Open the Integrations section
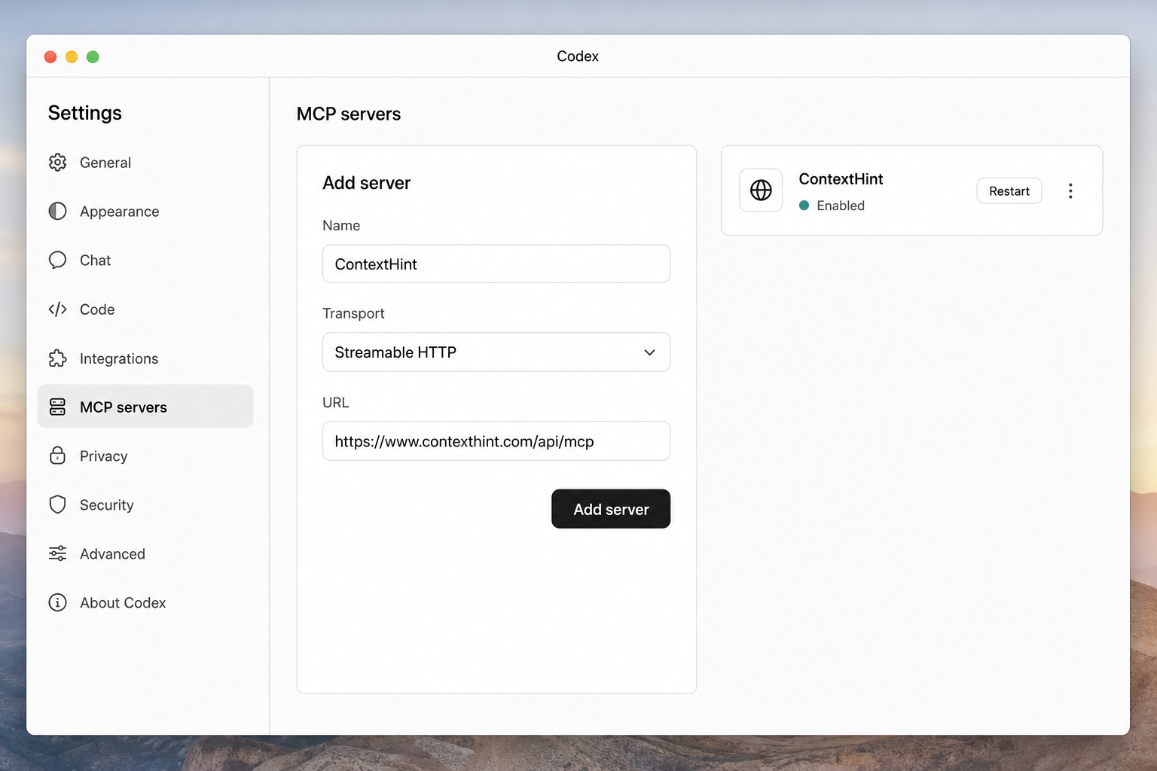This screenshot has height=771, width=1157. (145, 358)
